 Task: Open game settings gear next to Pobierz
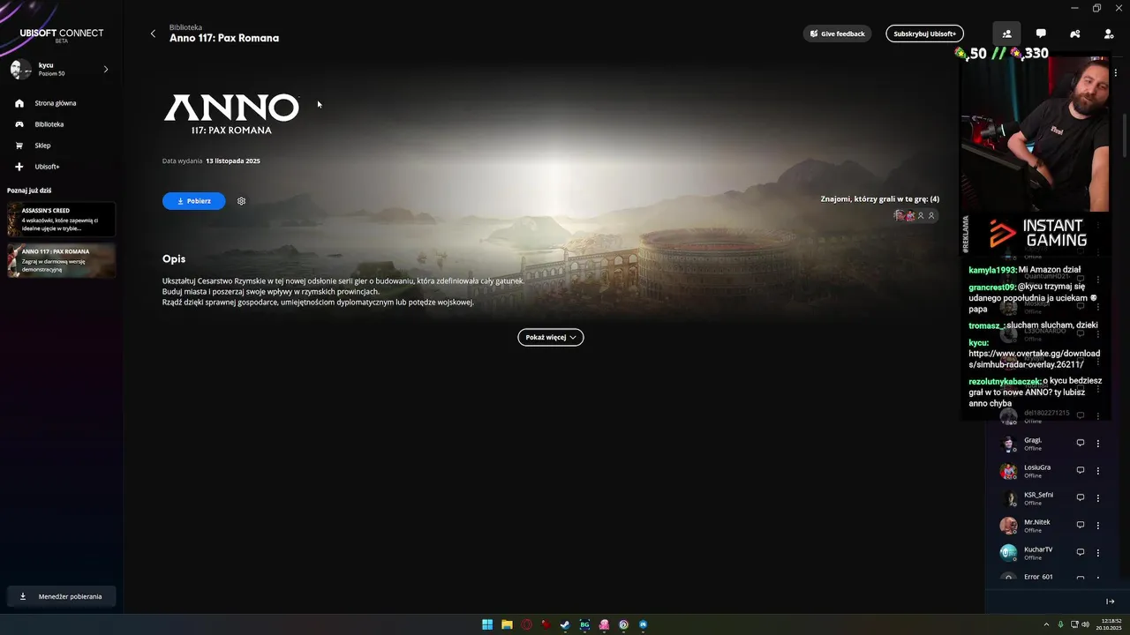click(241, 201)
